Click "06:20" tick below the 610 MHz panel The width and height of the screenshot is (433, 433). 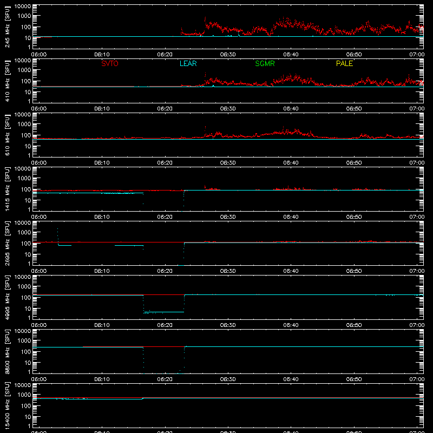pos(165,163)
